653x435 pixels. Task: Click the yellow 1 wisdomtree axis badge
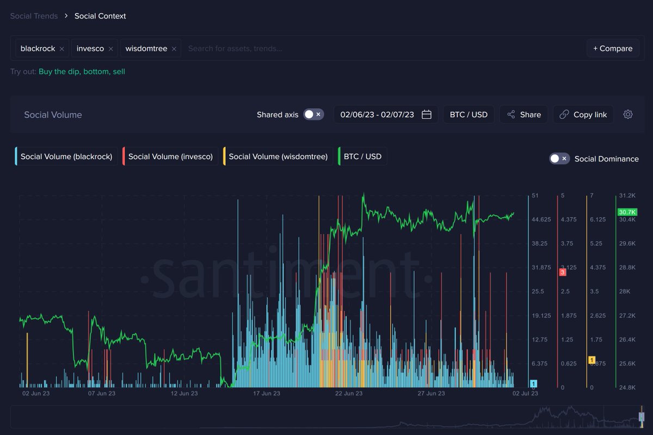pyautogui.click(x=592, y=360)
